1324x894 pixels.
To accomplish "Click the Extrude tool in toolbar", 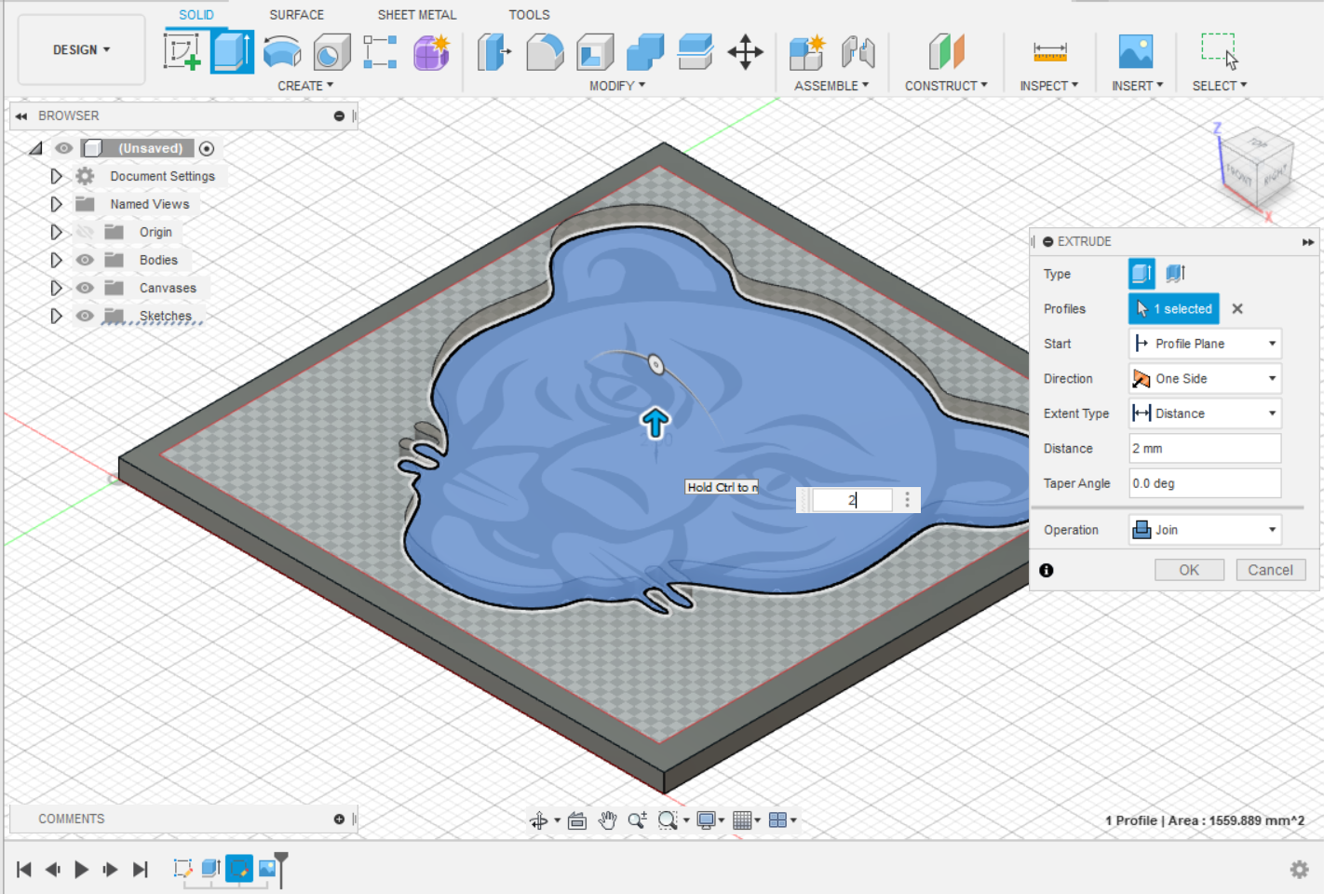I will (x=232, y=51).
